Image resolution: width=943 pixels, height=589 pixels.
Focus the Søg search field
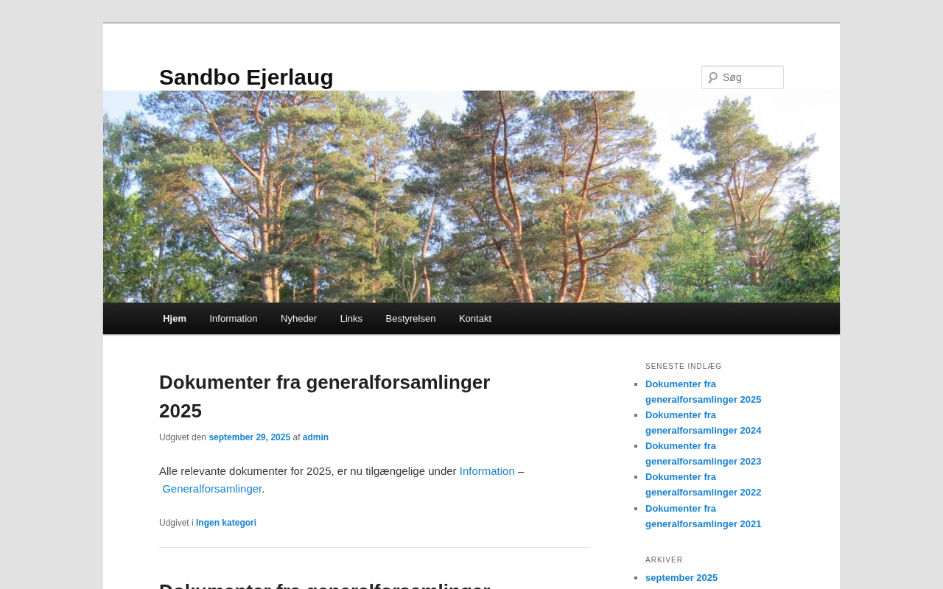click(743, 77)
